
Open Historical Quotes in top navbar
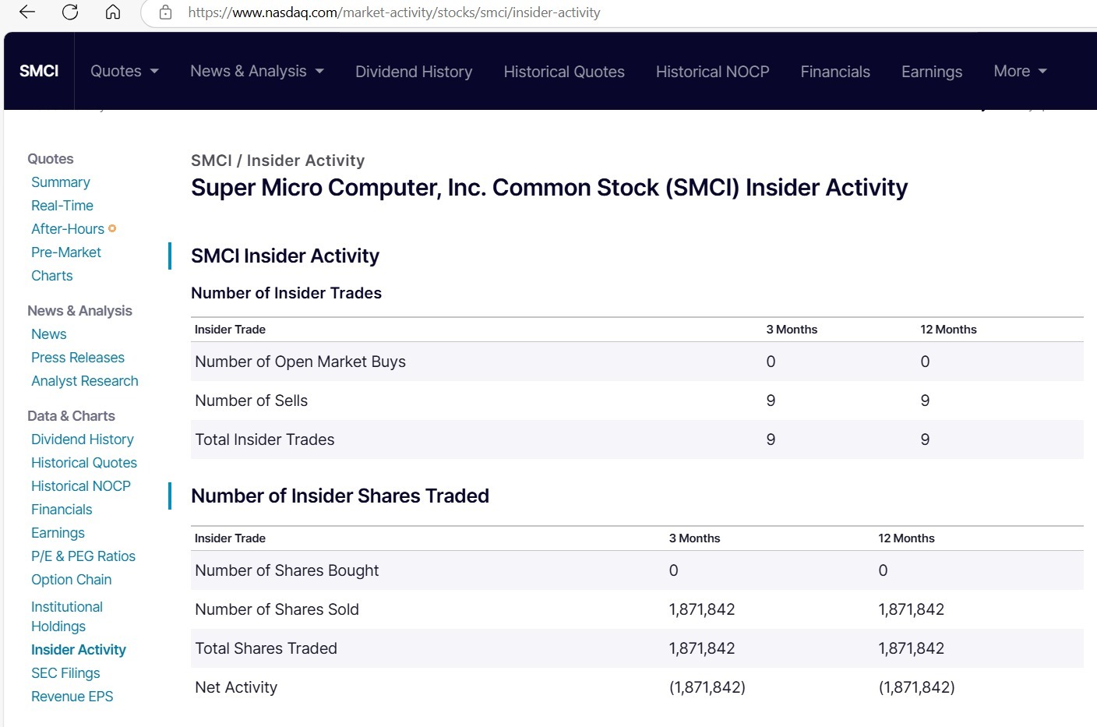coord(564,72)
